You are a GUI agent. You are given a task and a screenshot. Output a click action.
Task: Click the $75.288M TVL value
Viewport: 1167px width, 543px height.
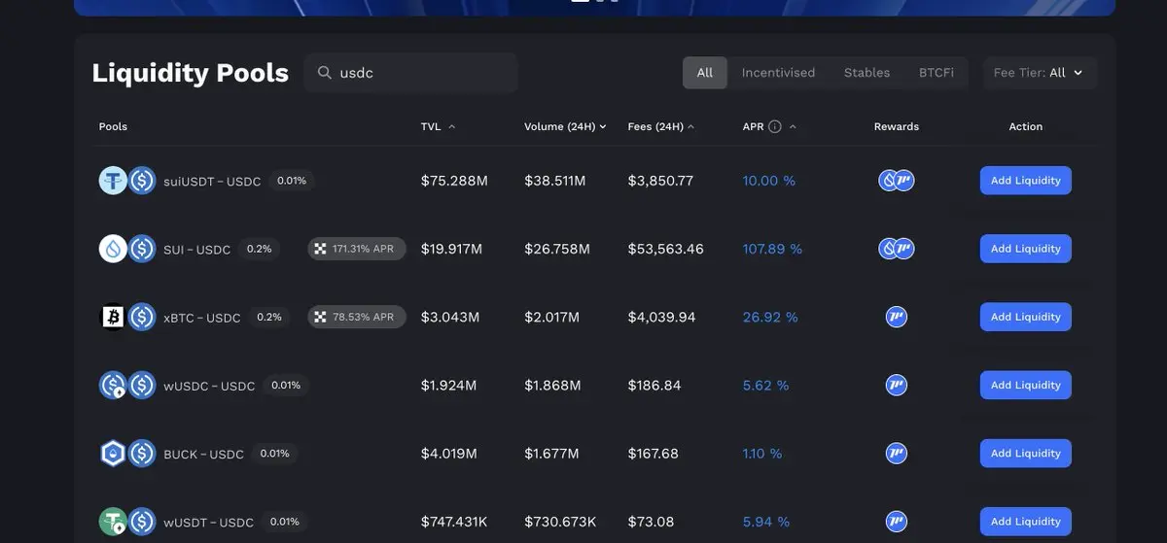pyautogui.click(x=454, y=181)
